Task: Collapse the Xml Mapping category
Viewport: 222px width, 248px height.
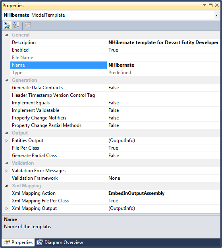Action: pyautogui.click(x=6, y=186)
